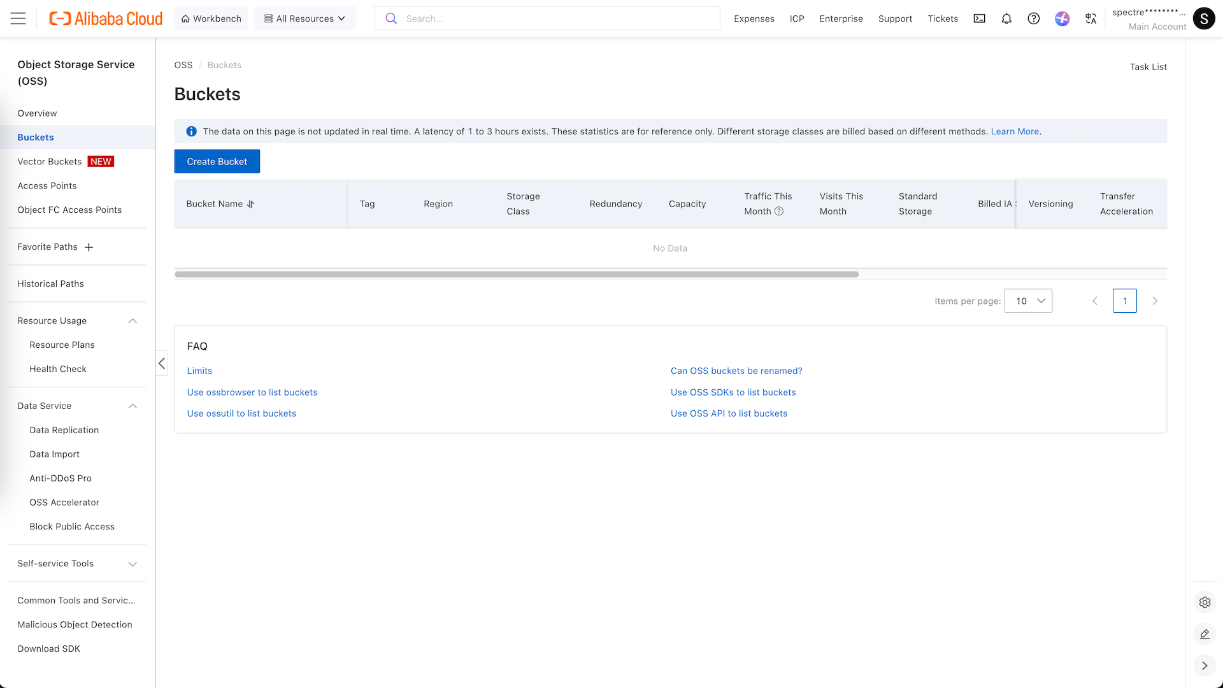Viewport: 1223px width, 688px height.
Task: Click the table horizontal scrollbar
Action: pyautogui.click(x=516, y=275)
